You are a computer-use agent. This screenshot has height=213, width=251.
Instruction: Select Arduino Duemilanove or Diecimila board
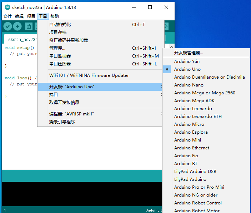pyautogui.click(x=206, y=77)
